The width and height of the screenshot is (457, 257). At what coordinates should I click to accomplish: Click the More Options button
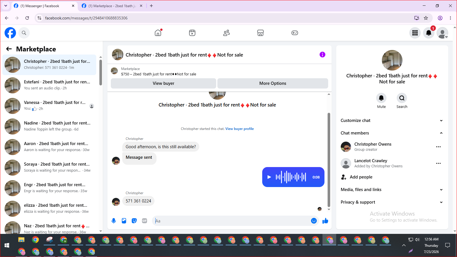pyautogui.click(x=273, y=83)
